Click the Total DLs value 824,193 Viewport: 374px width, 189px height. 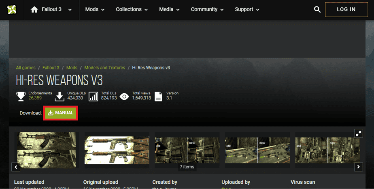click(x=109, y=98)
